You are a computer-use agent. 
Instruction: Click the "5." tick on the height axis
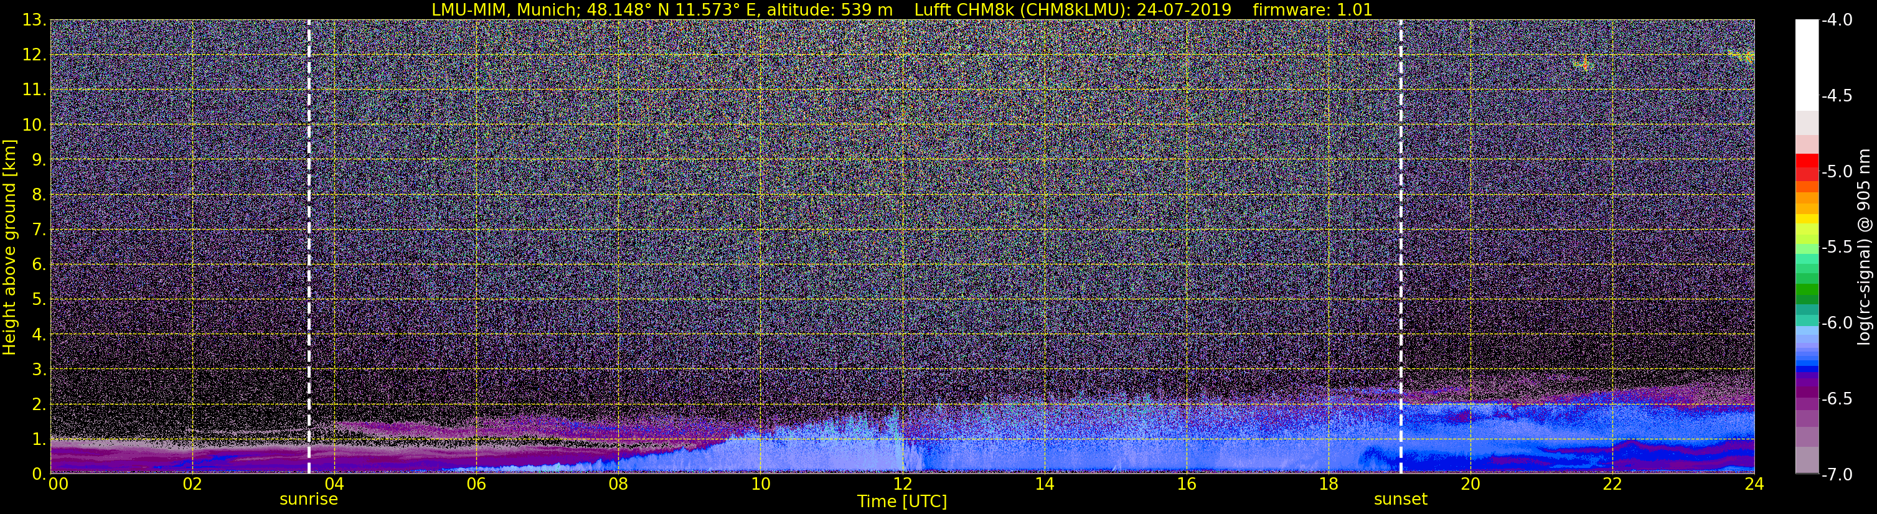[39, 299]
